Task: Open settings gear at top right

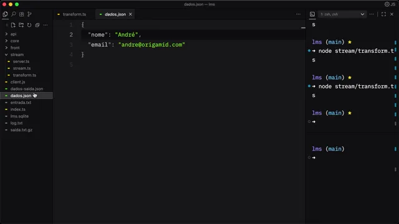Action: pyautogui.click(x=387, y=4)
